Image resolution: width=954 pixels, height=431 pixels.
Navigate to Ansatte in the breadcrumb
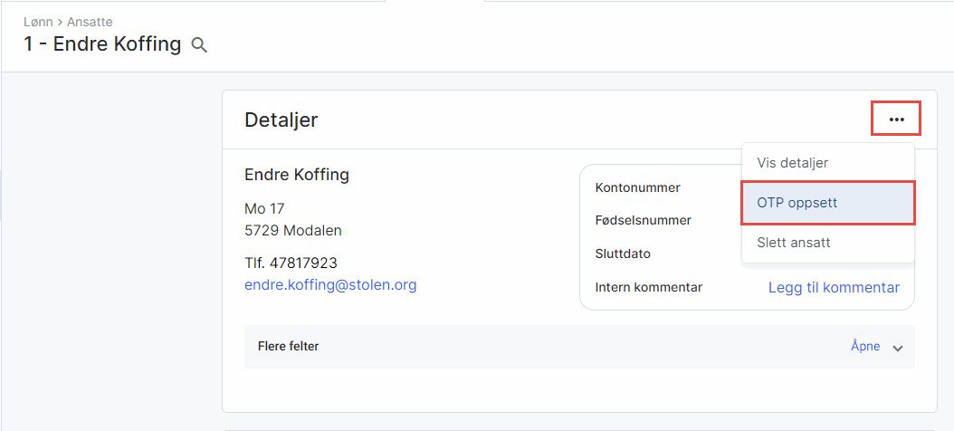(90, 21)
